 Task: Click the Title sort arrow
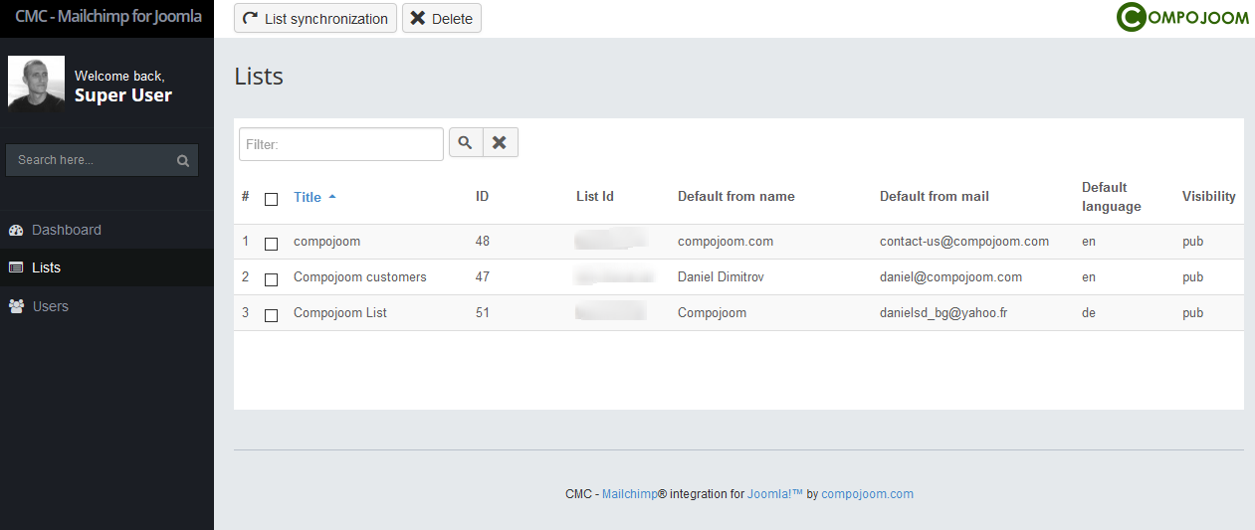[x=332, y=197]
